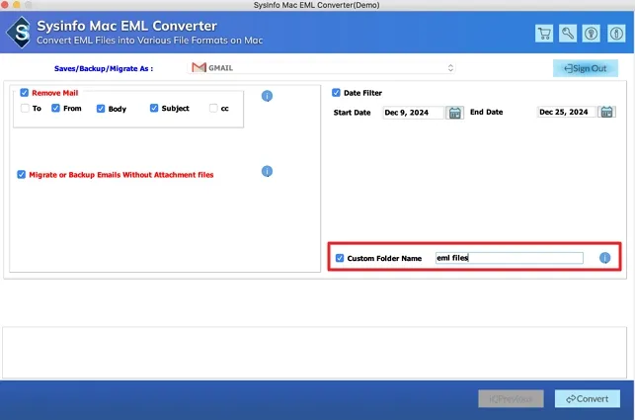The image size is (635, 420).
Task: Check the To field checkbox
Action: point(25,109)
